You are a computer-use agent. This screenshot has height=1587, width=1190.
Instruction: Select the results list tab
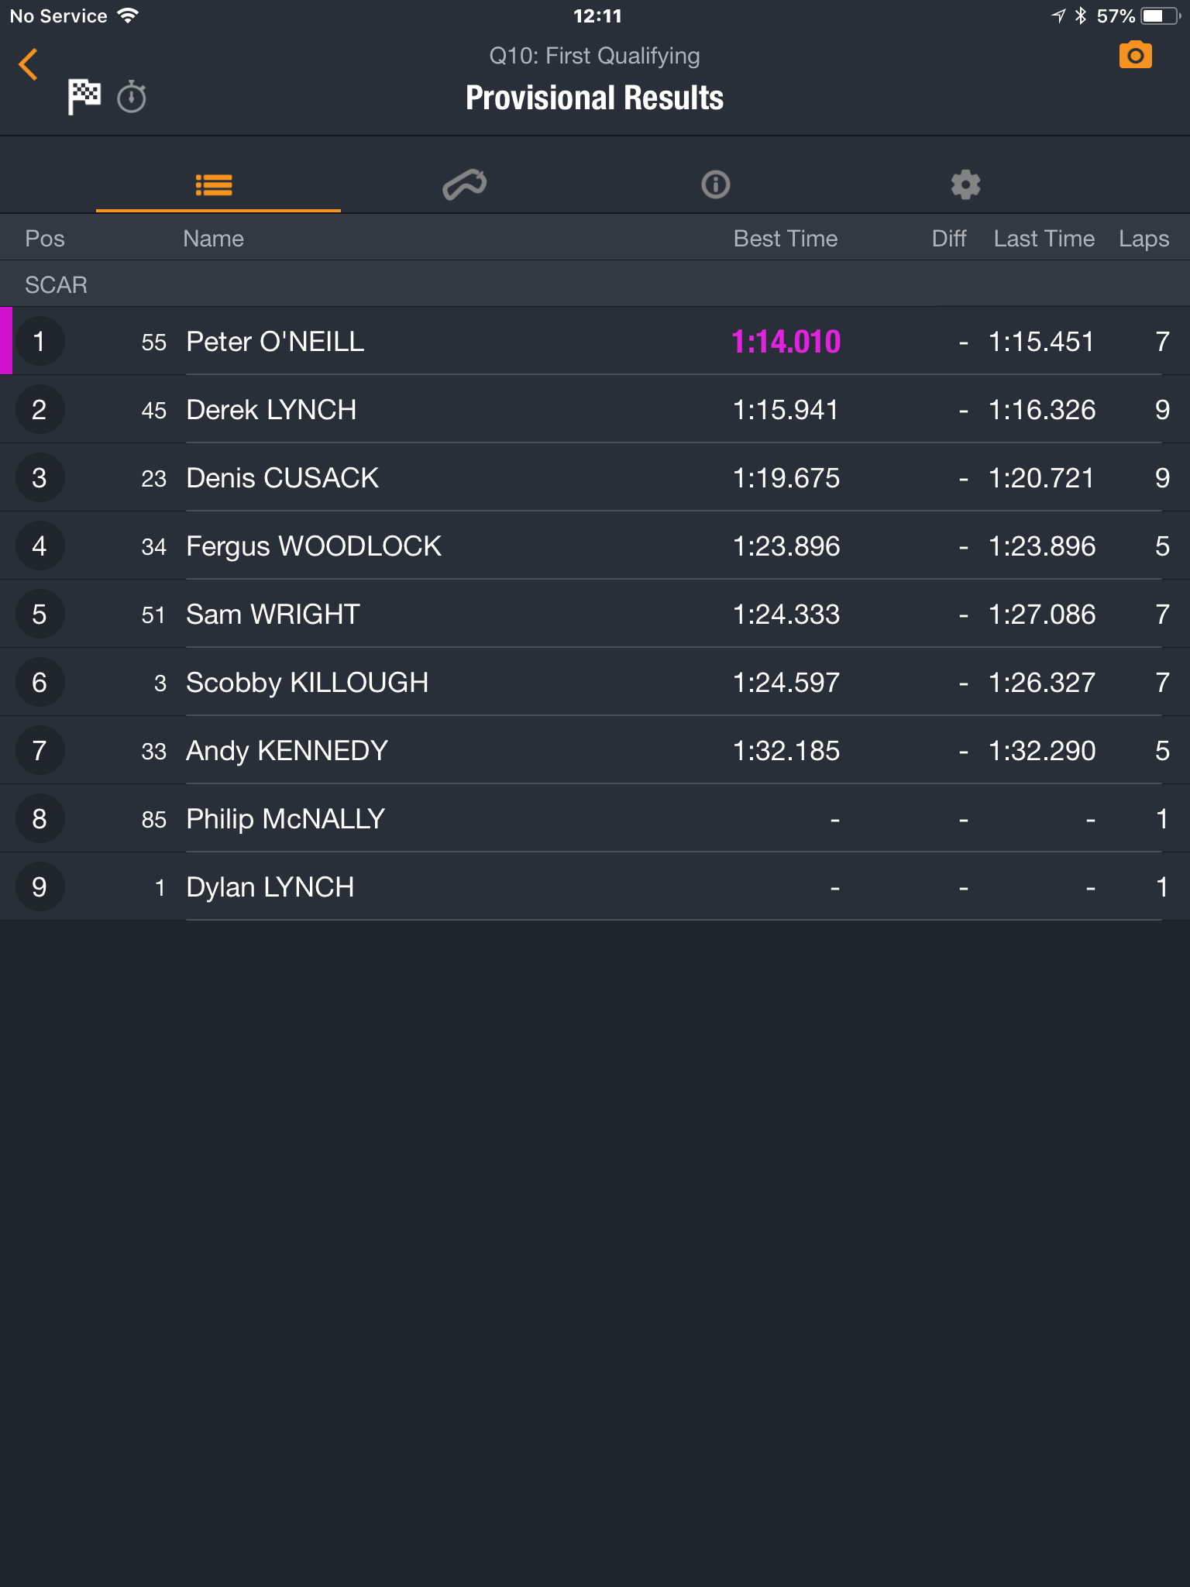(x=214, y=184)
